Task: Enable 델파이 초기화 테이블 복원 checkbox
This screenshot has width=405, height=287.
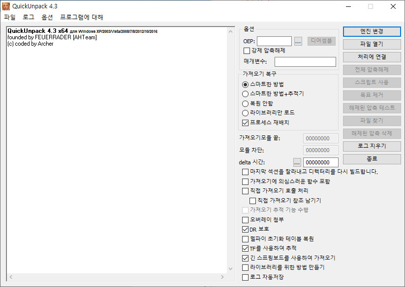Action: [245, 239]
